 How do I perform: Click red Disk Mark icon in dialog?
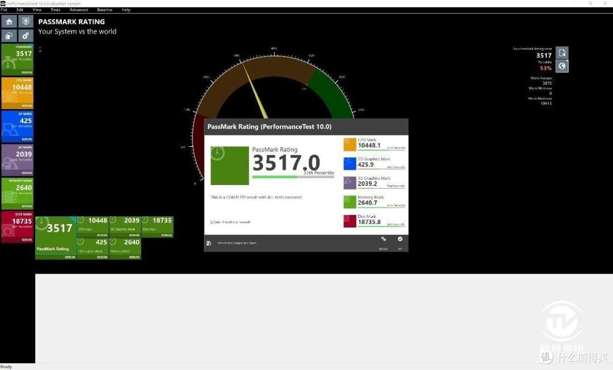click(350, 221)
